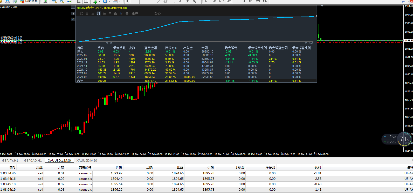This screenshot has width=413, height=193.
Task: Switch timeframe to H4
Action: [243, 1]
